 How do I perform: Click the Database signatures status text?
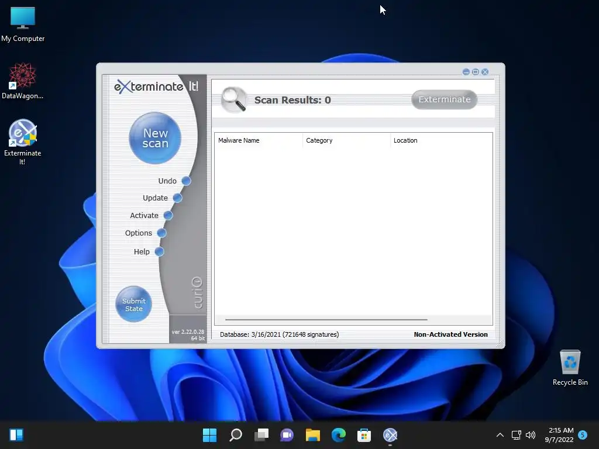point(279,334)
